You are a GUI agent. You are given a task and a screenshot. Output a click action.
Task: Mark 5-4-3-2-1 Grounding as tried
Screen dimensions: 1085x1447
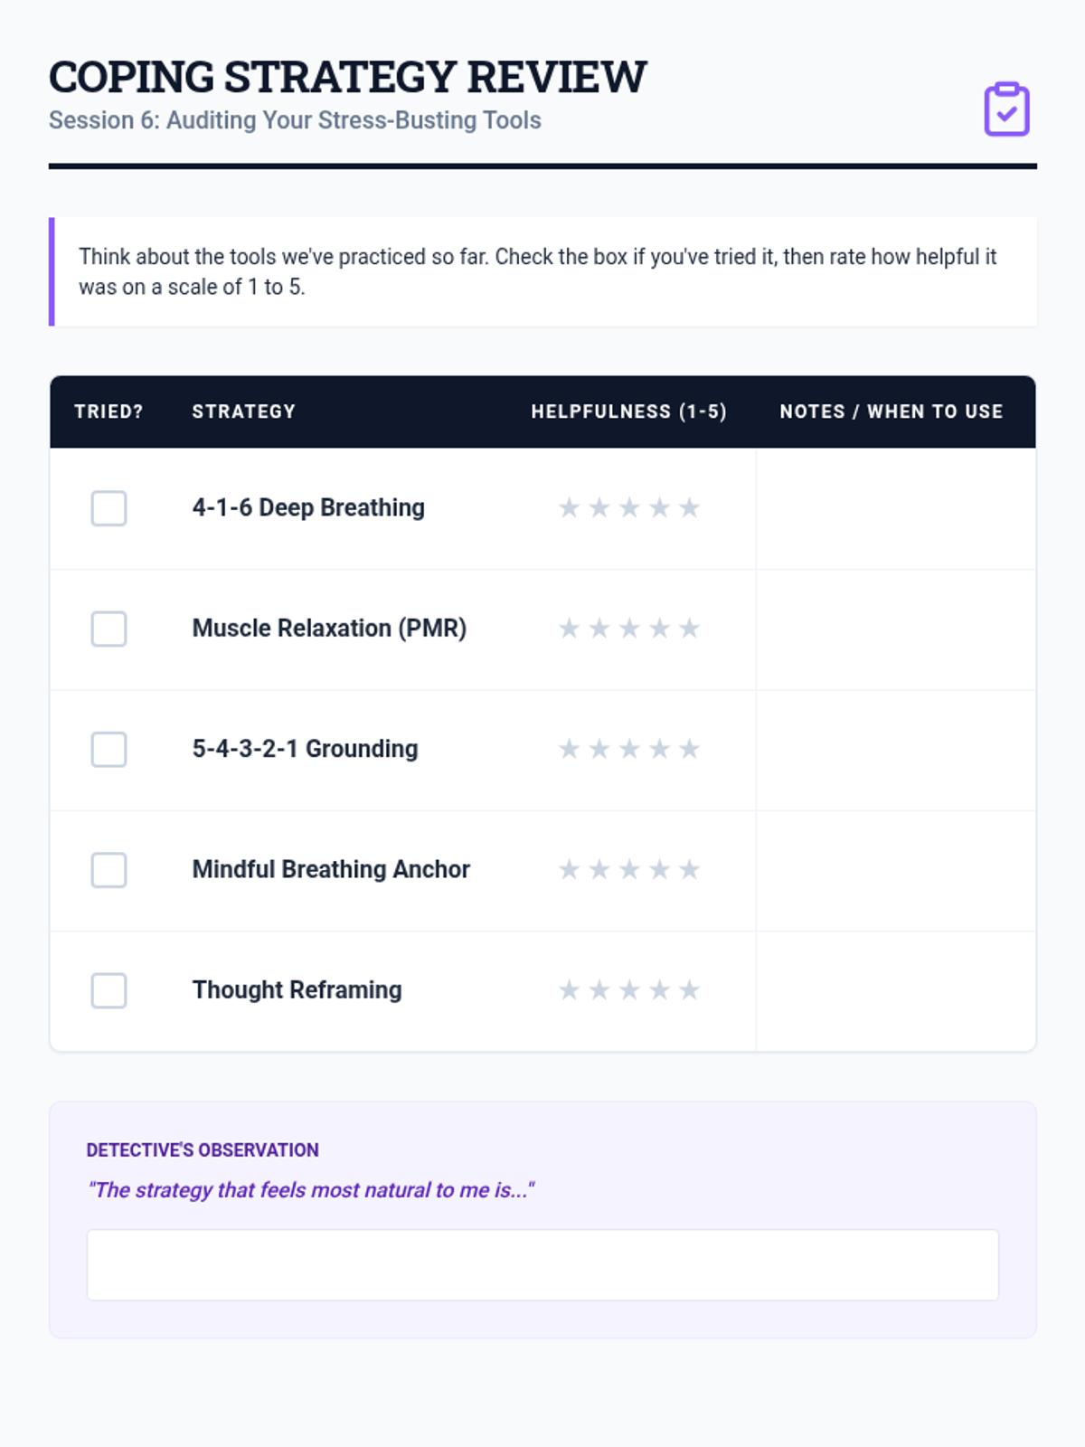[x=108, y=750]
